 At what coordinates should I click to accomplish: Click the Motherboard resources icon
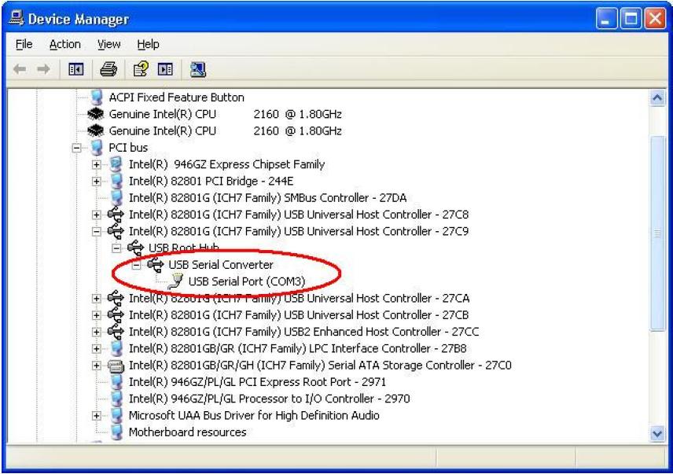[x=116, y=432]
